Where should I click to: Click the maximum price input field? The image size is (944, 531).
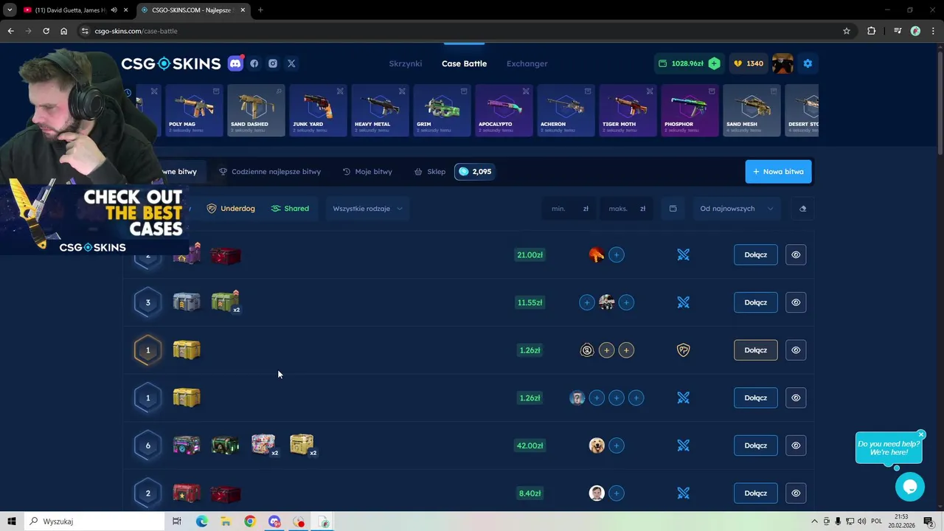coord(626,209)
